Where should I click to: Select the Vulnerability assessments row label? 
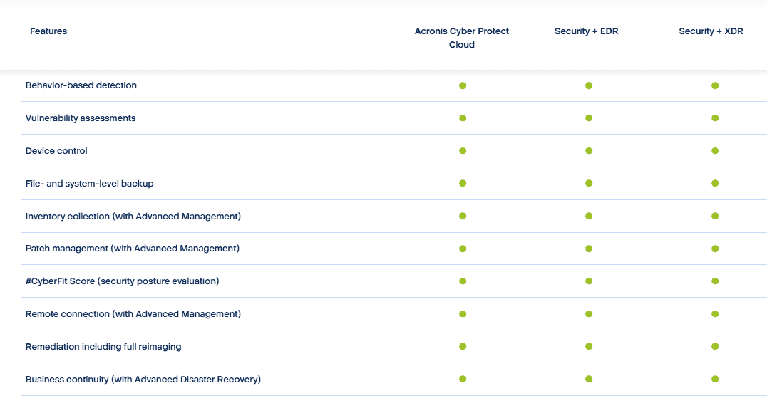point(81,118)
